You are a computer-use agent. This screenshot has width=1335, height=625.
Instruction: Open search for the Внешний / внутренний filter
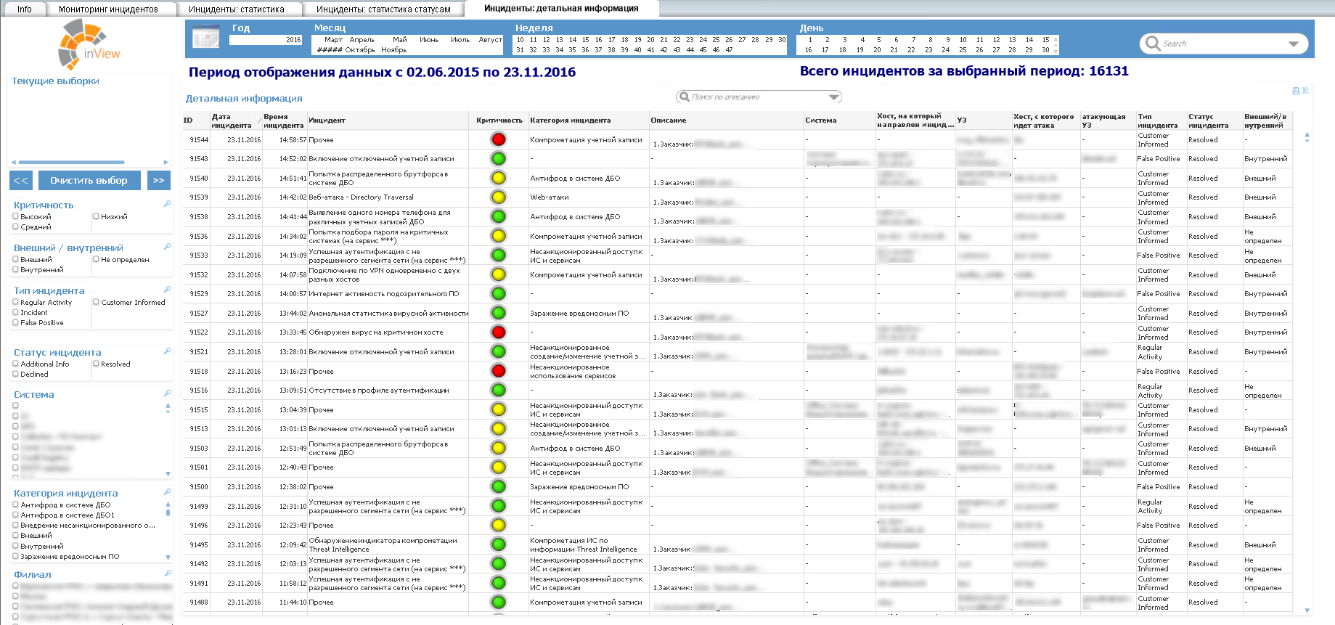[167, 247]
